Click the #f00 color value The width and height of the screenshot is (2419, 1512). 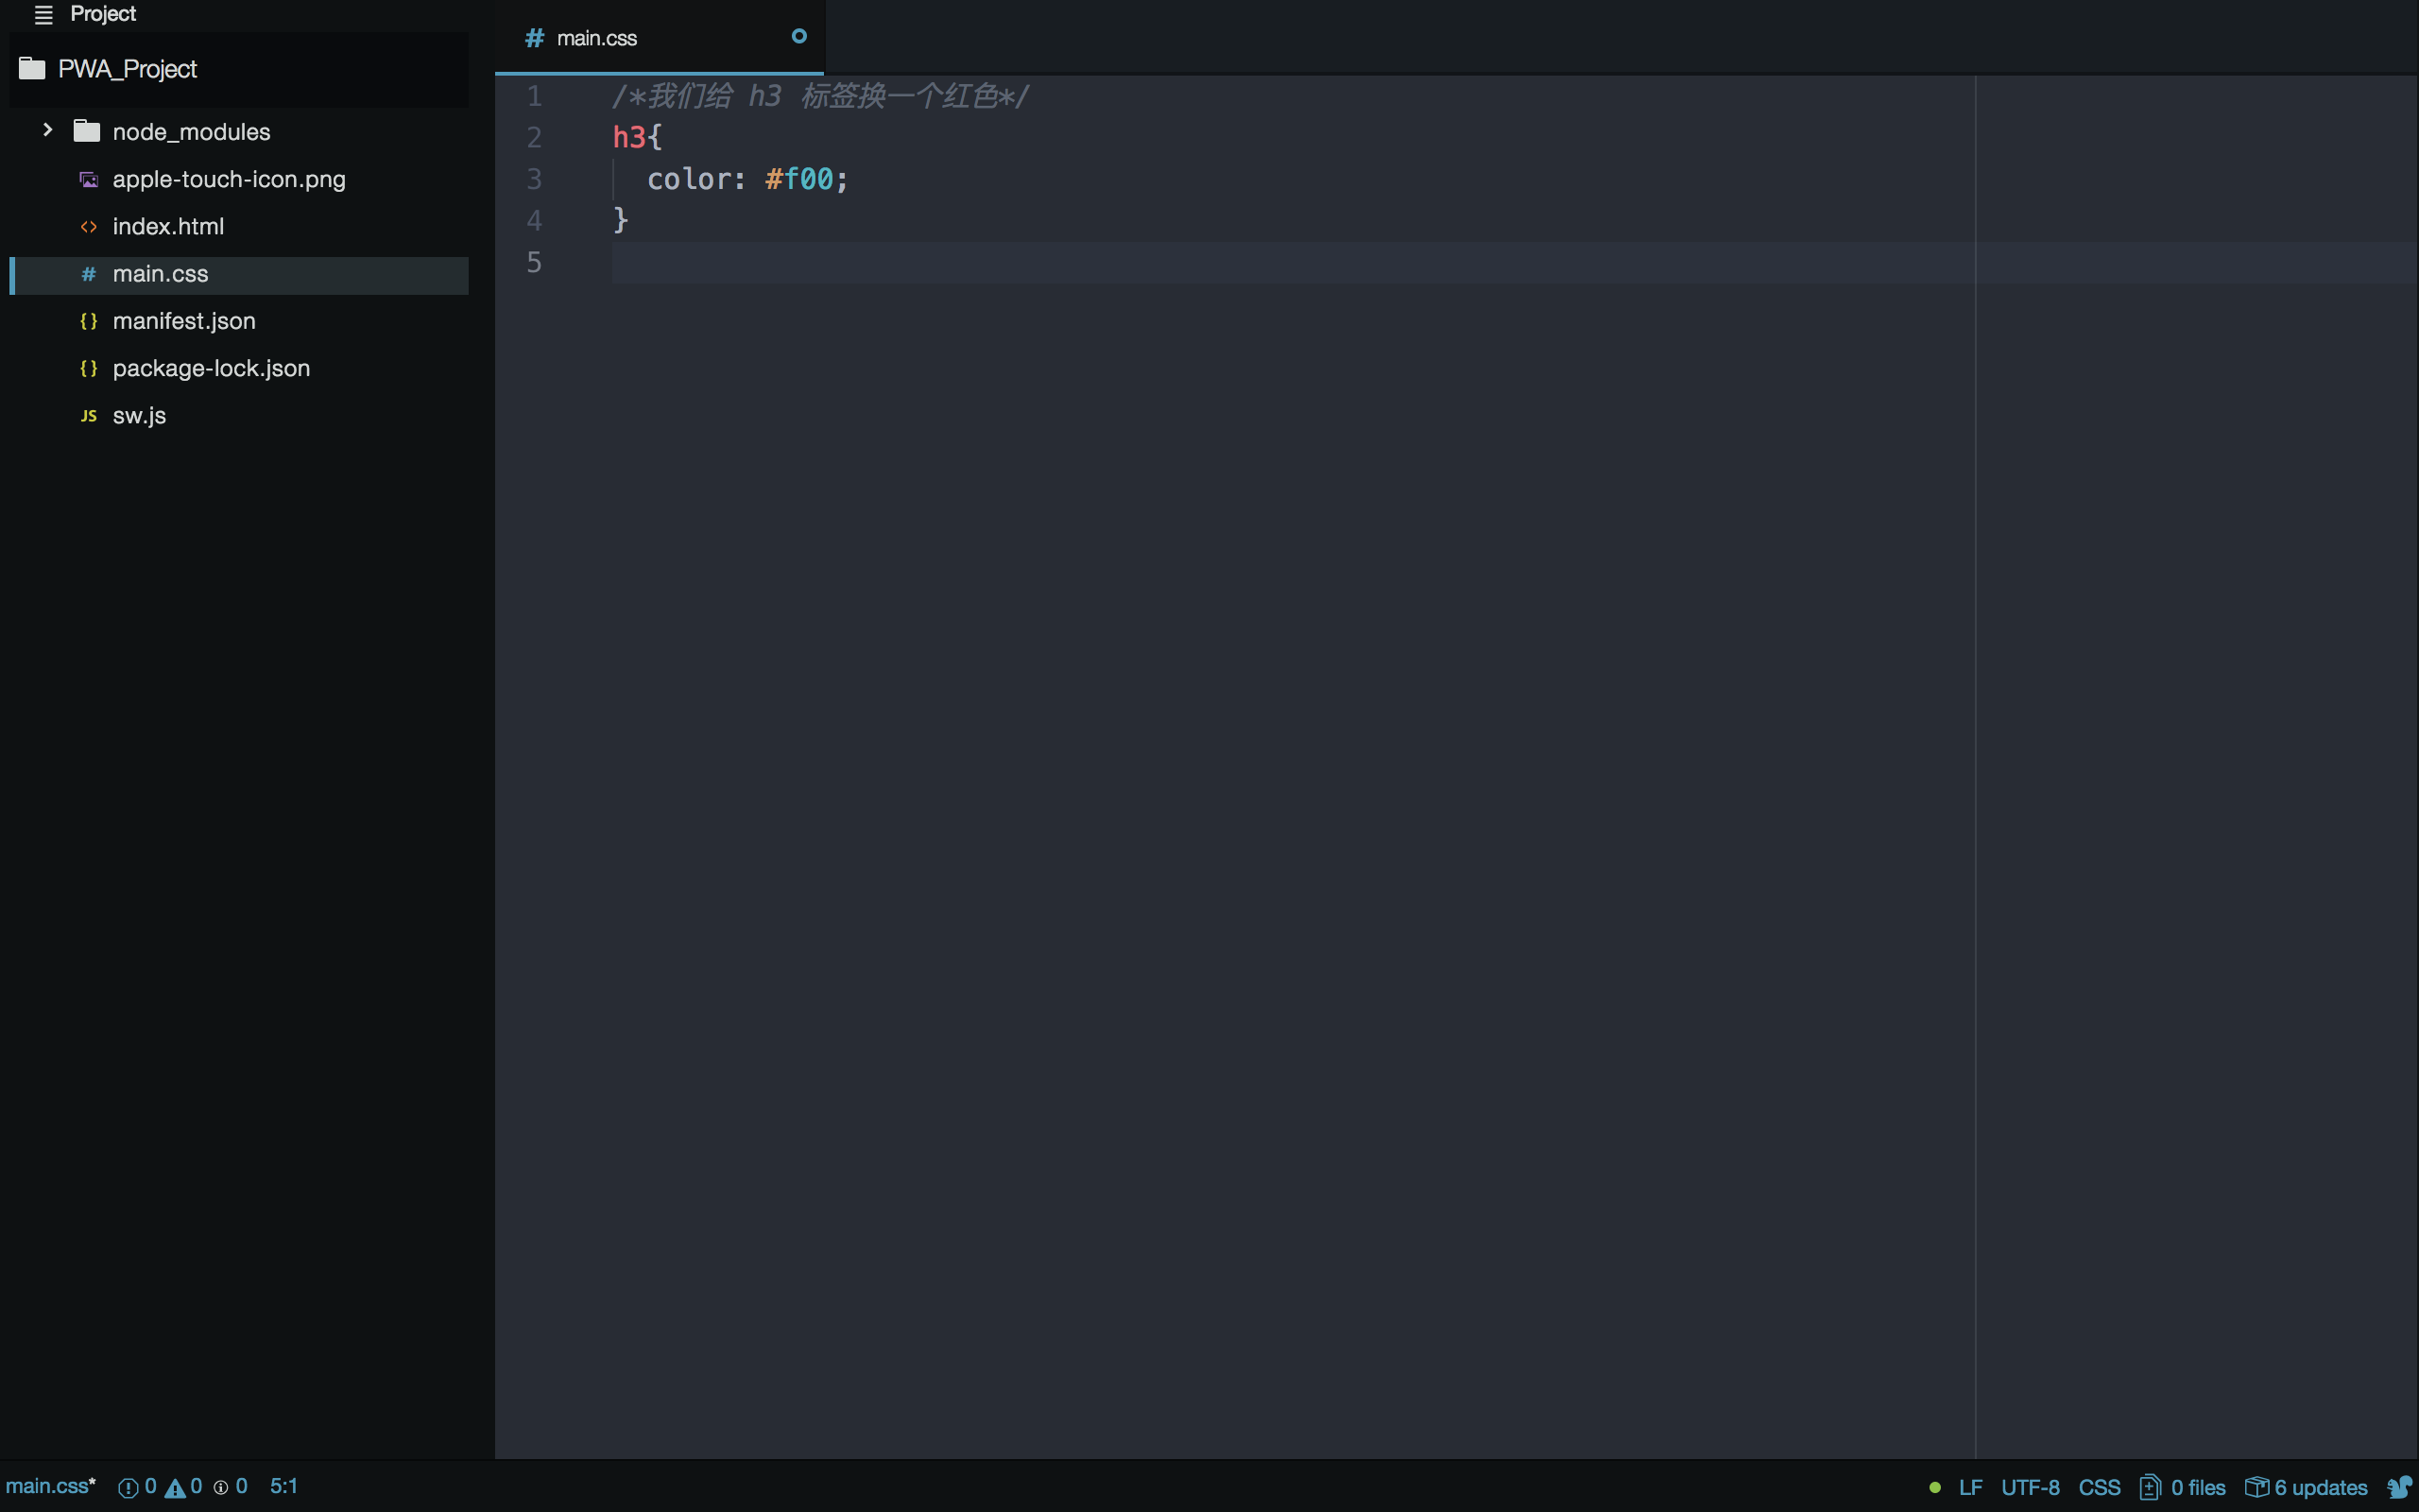tap(798, 179)
